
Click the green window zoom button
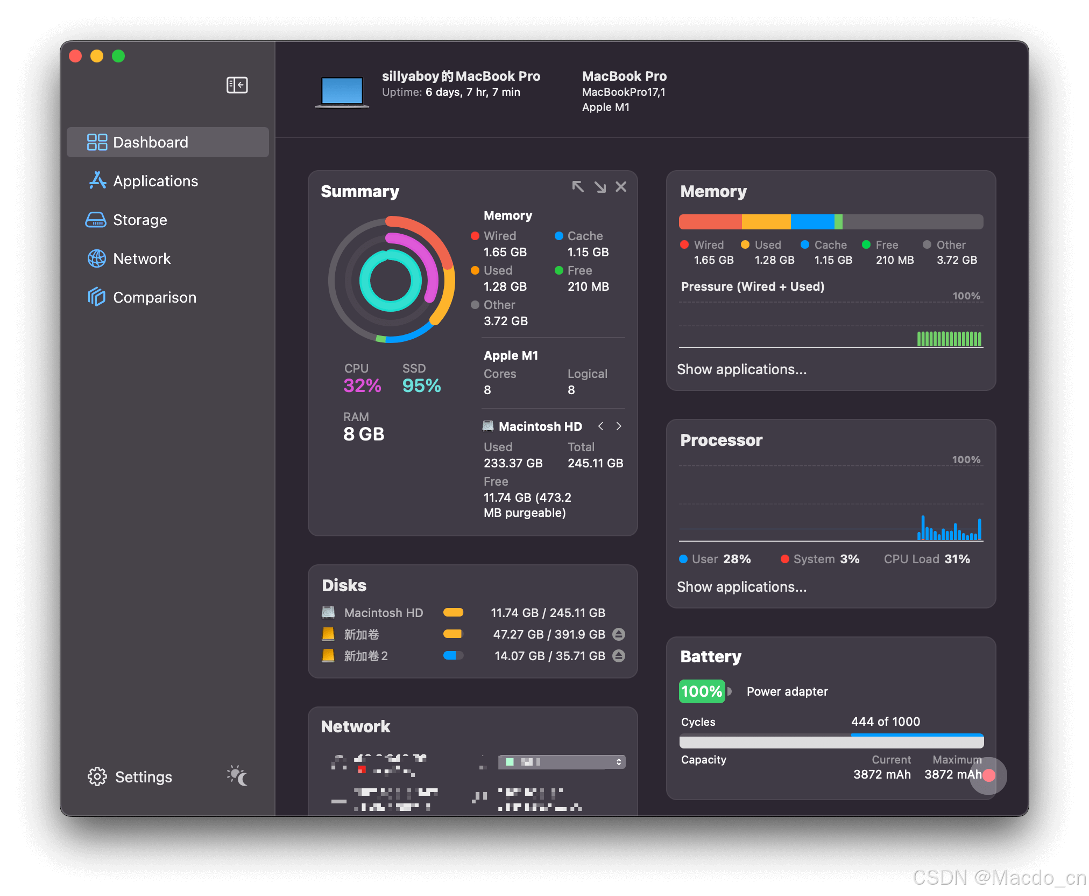click(118, 56)
